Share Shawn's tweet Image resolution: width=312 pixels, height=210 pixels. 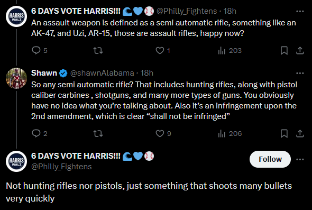(x=300, y=133)
